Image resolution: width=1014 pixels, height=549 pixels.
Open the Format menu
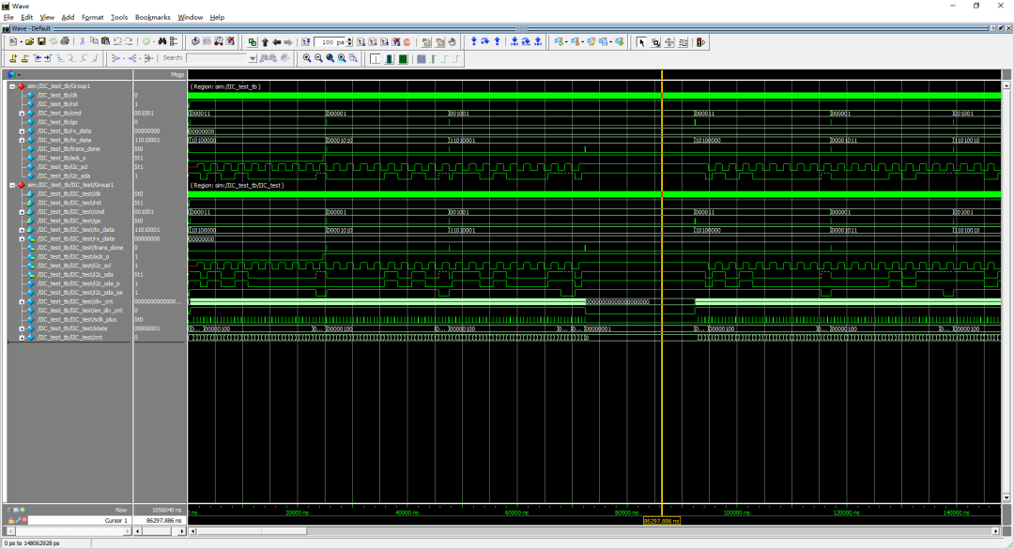93,17
